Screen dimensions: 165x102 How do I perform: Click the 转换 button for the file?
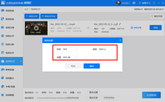pyautogui.click(x=155, y=28)
